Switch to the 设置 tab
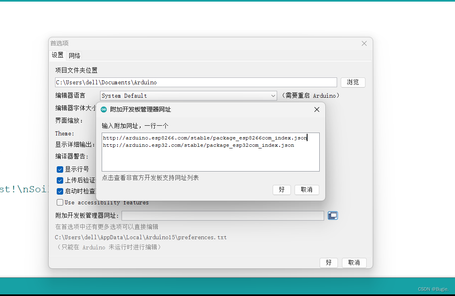The width and height of the screenshot is (455, 296). 58,55
